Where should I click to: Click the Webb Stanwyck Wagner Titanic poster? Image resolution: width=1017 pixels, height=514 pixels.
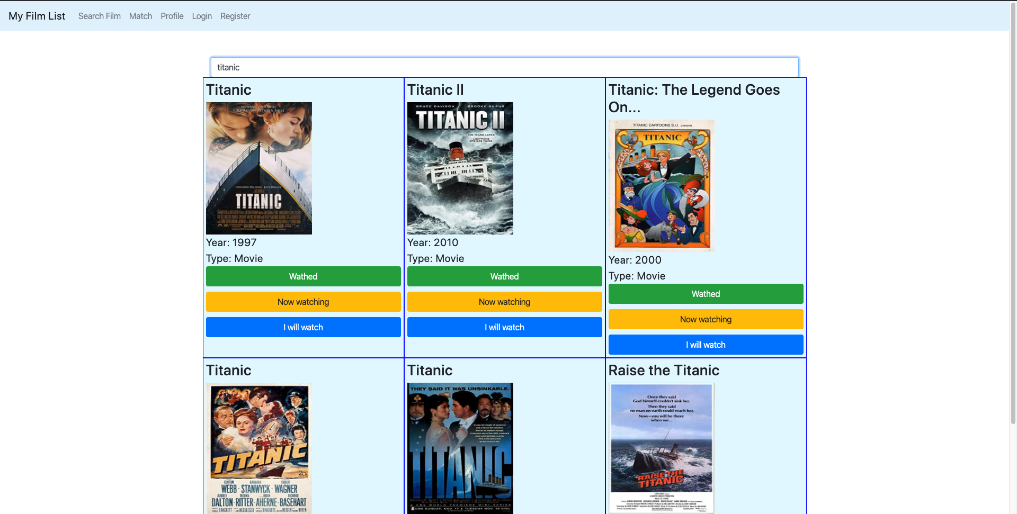[259, 448]
